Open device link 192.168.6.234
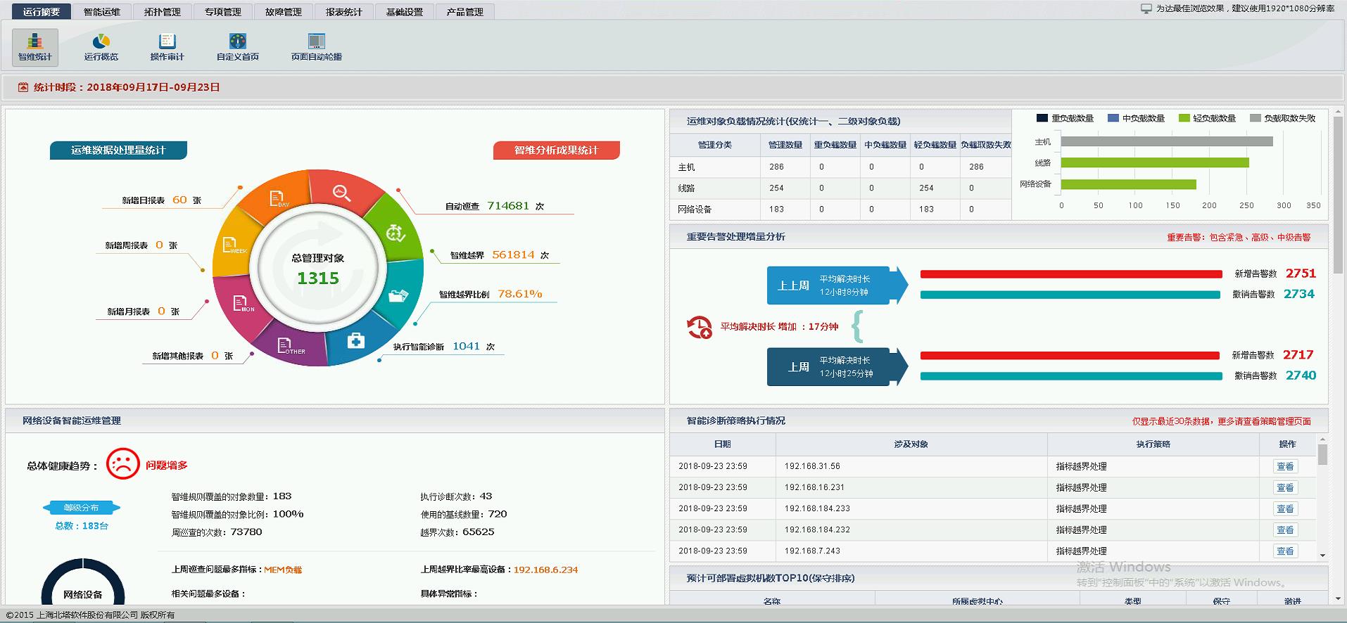This screenshot has height=623, width=1347. click(x=545, y=570)
